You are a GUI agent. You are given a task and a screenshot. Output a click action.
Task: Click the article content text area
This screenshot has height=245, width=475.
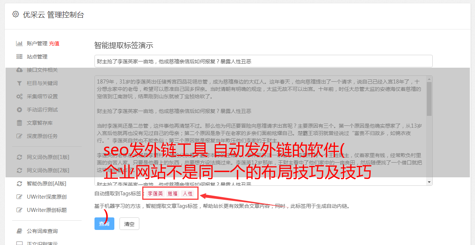click(x=260, y=130)
